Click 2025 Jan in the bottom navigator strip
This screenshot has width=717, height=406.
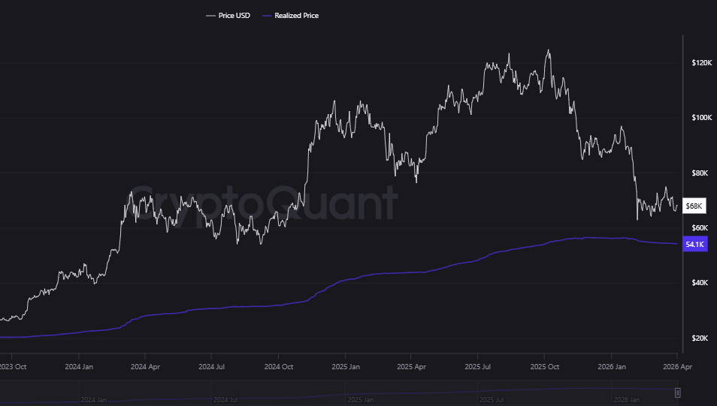point(358,400)
